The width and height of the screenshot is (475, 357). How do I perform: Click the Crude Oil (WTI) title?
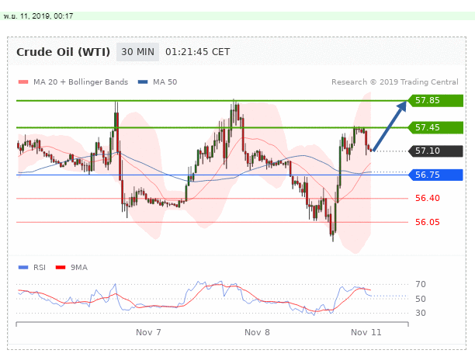63,52
